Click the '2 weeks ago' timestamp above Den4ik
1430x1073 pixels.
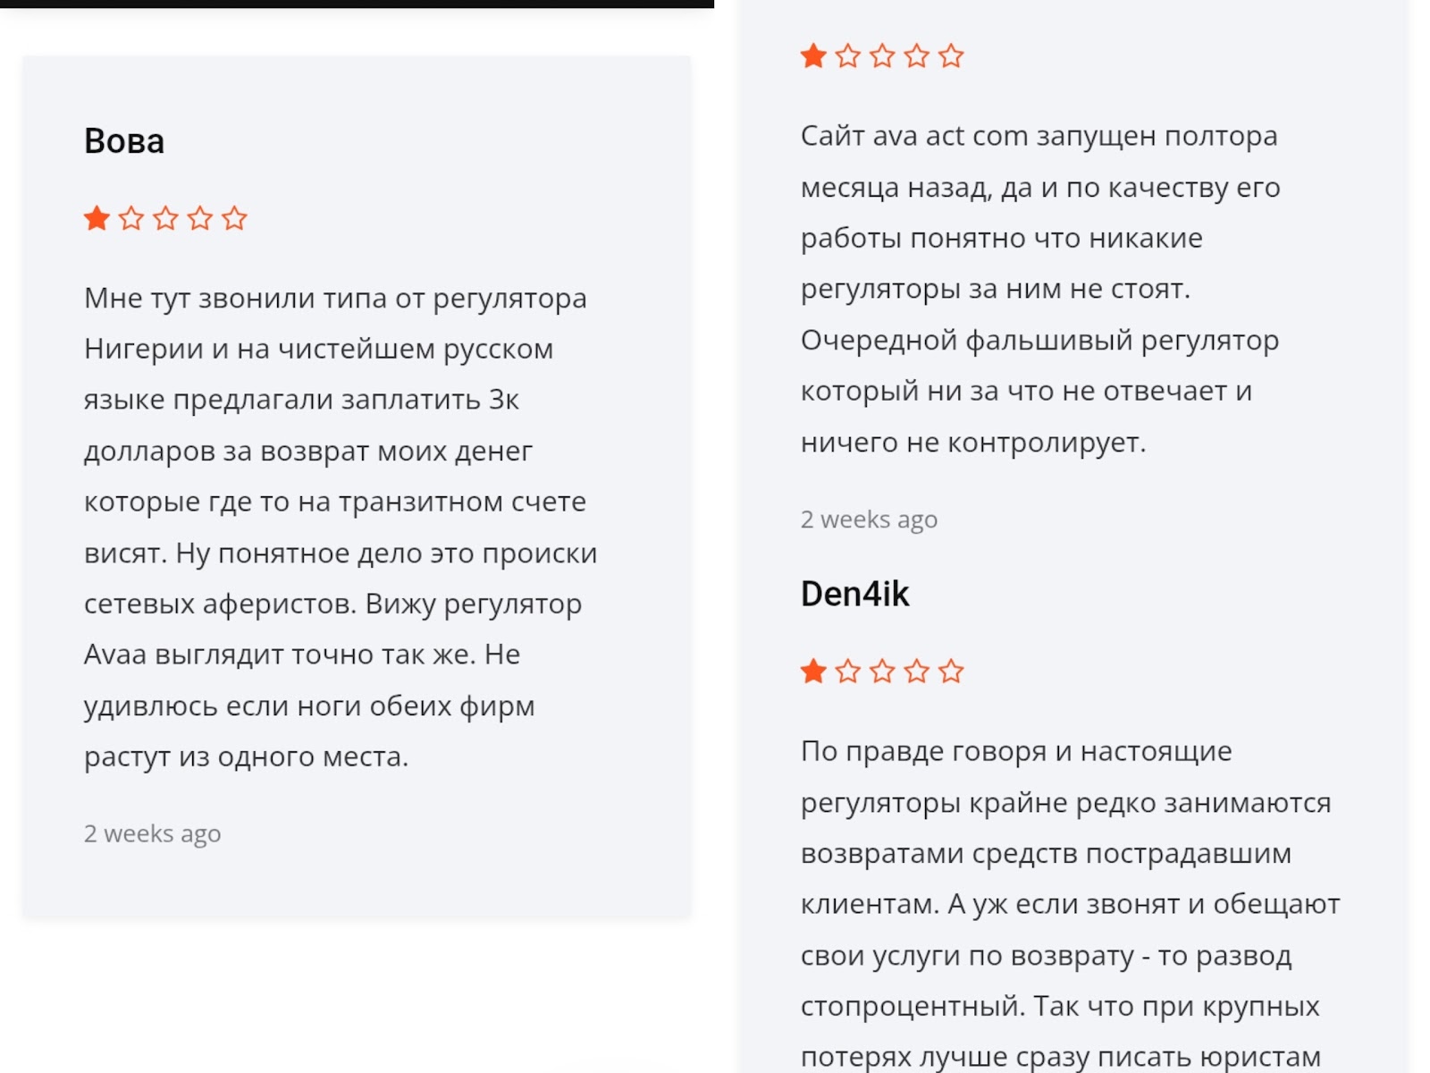869,520
